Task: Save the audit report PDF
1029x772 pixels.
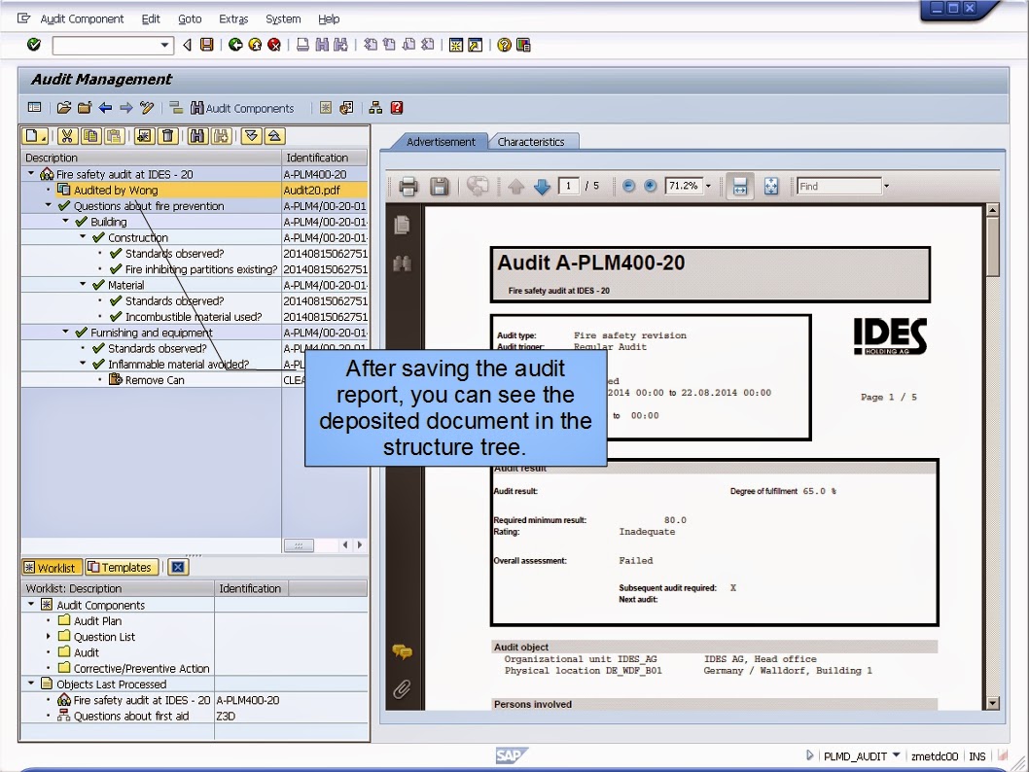Action: [440, 186]
